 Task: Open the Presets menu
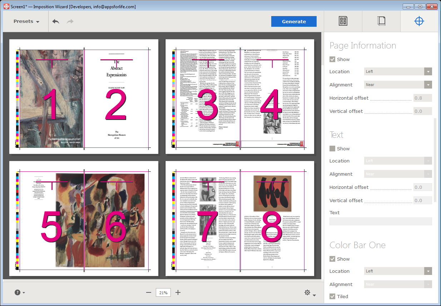[26, 21]
